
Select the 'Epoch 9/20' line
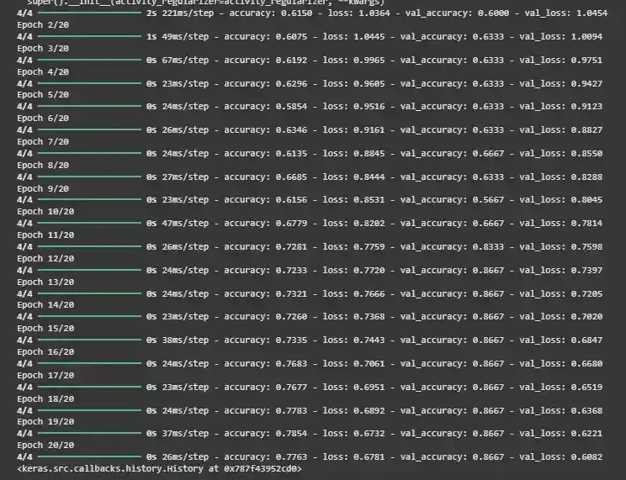[x=43, y=188]
